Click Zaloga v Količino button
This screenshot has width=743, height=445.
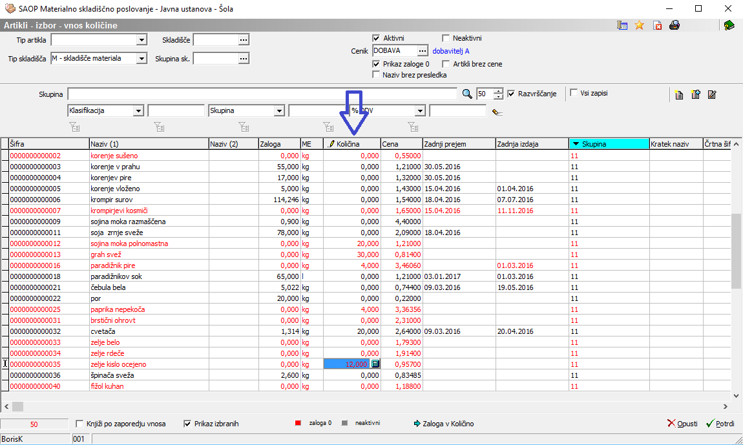[443, 424]
